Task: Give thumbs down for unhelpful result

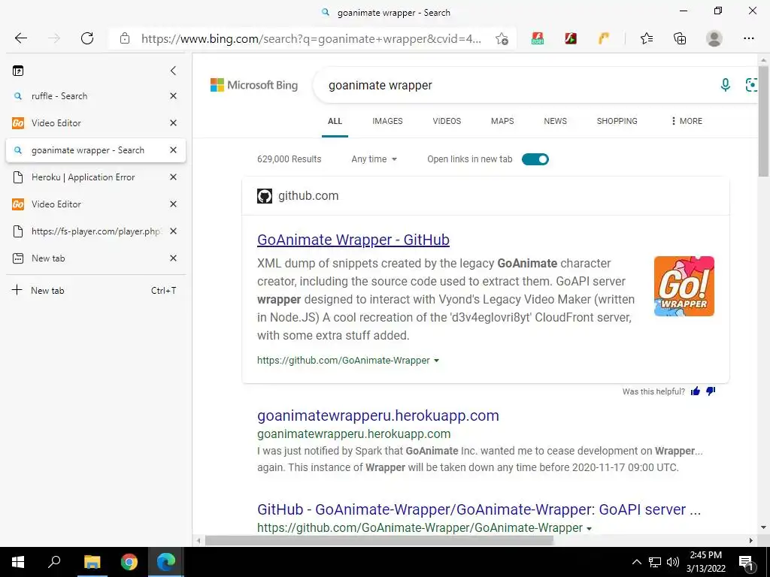Action: coord(711,391)
